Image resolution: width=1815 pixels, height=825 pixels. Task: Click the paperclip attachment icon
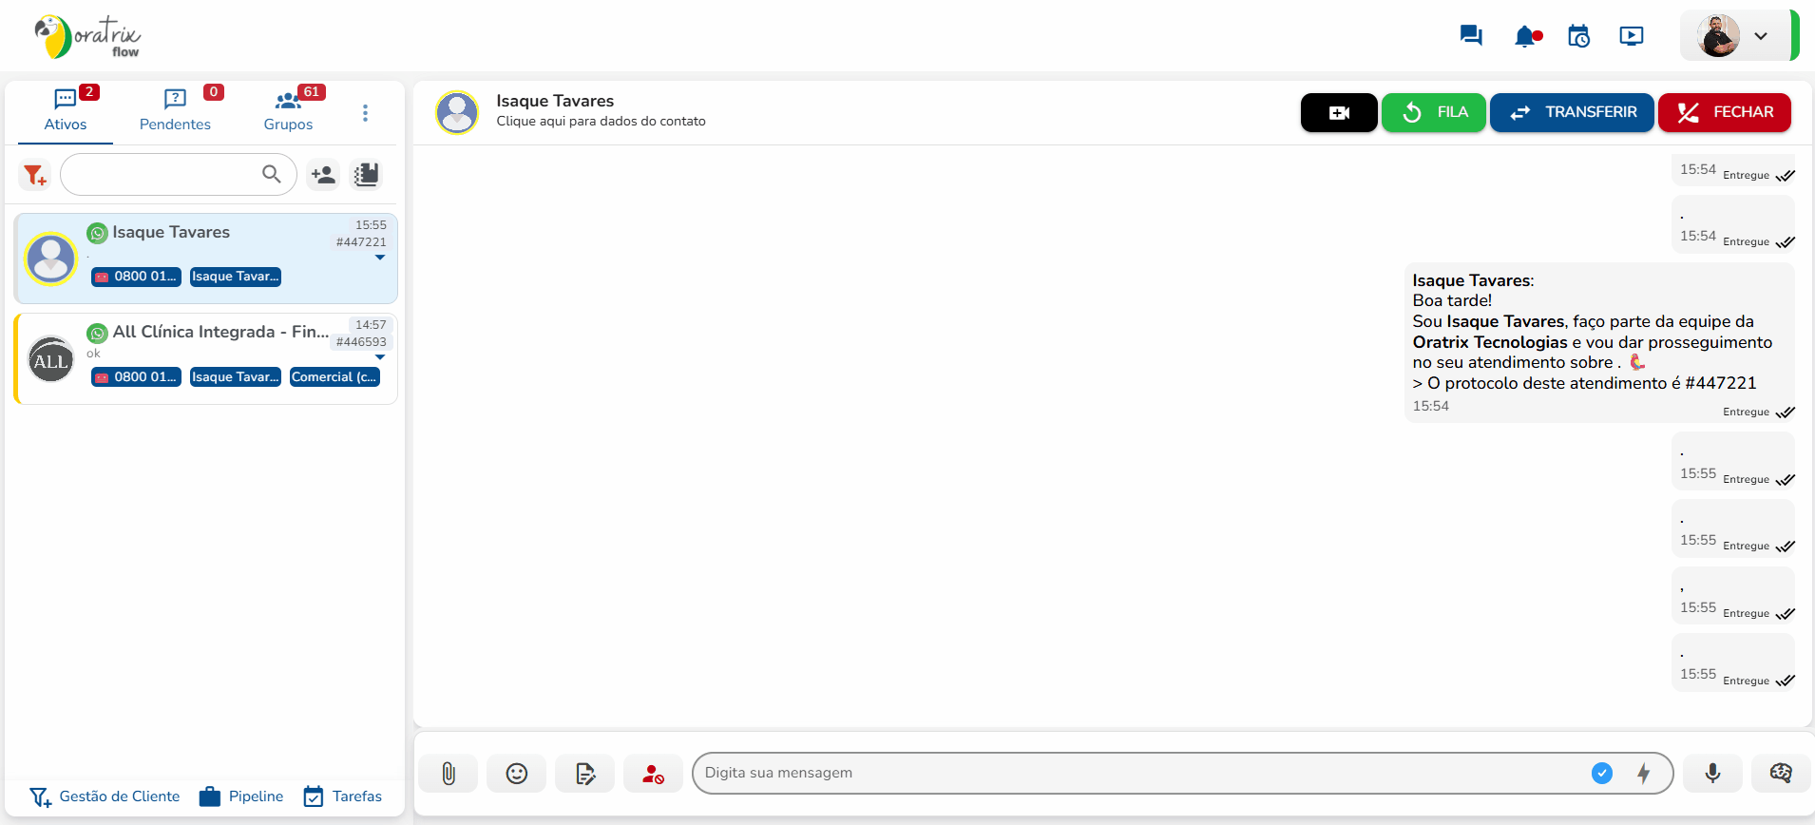pos(449,774)
